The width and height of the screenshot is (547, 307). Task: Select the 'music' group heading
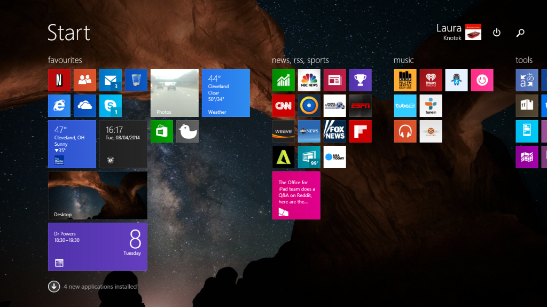pyautogui.click(x=404, y=60)
